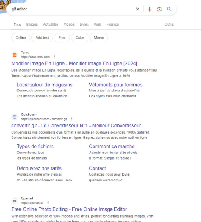Apply the Online filter chip
The height and width of the screenshot is (222, 201).
tap(21, 38)
